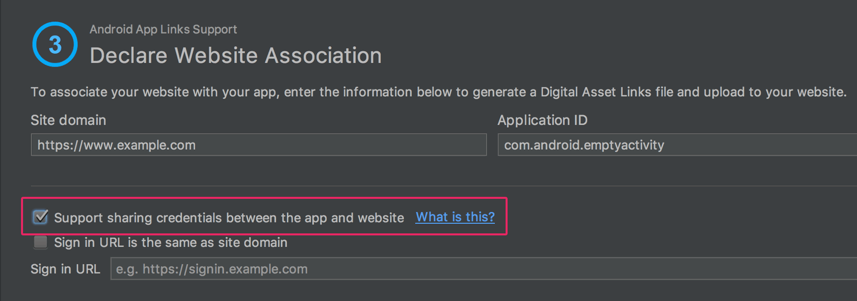Click 'Android App Links Support' subtitle
Image resolution: width=857 pixels, height=301 pixels.
(163, 30)
